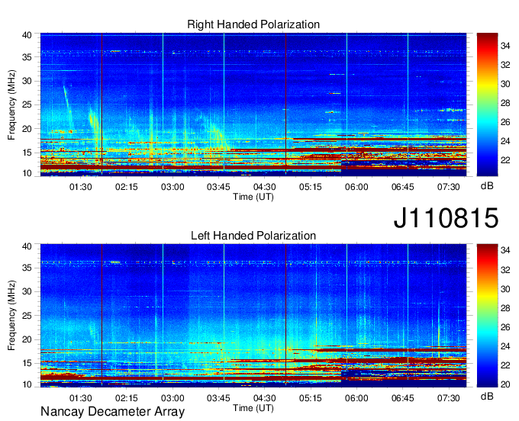Viewport: 519px width, 421px height.
Task: Click the J110815 observation label
Action: click(x=446, y=217)
